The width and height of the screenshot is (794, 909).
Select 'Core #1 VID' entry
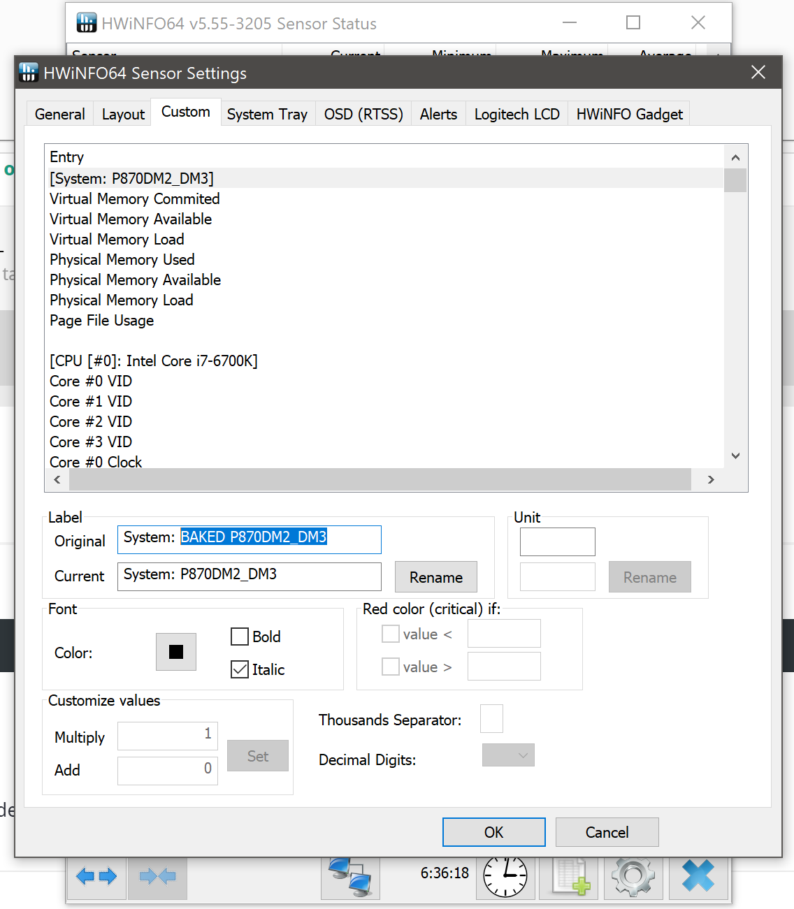click(x=384, y=401)
